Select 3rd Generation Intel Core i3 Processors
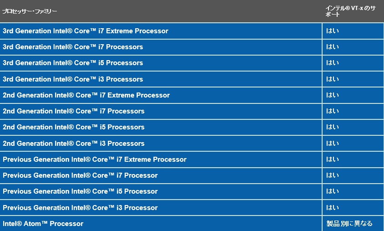This screenshot has height=231, width=384. click(73, 79)
